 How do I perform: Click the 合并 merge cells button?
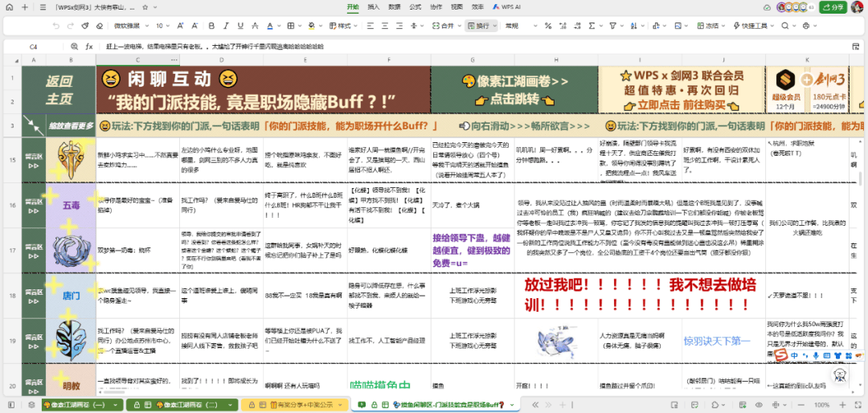pyautogui.click(x=444, y=26)
